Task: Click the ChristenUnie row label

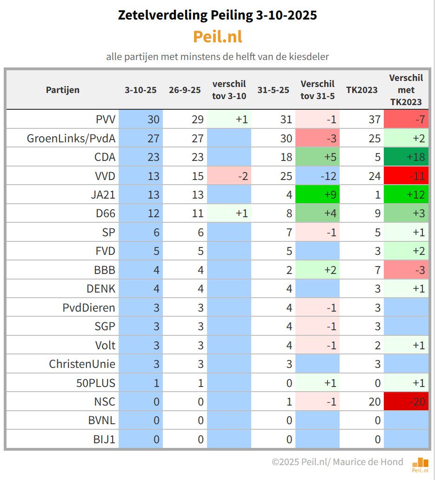Action: [x=82, y=364]
